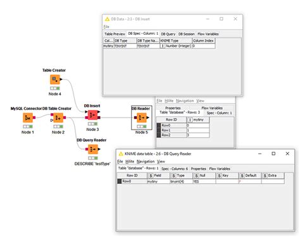The height and width of the screenshot is (237, 300).
Task: Select the red DB Insert node
Action: click(x=92, y=115)
